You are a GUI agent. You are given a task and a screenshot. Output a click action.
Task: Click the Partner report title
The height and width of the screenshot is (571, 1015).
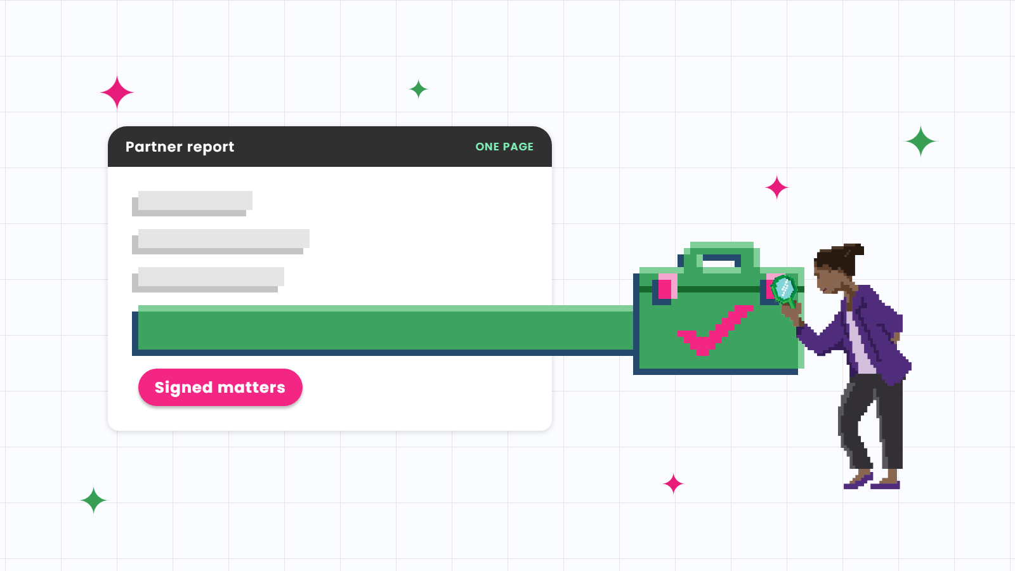[x=180, y=147]
